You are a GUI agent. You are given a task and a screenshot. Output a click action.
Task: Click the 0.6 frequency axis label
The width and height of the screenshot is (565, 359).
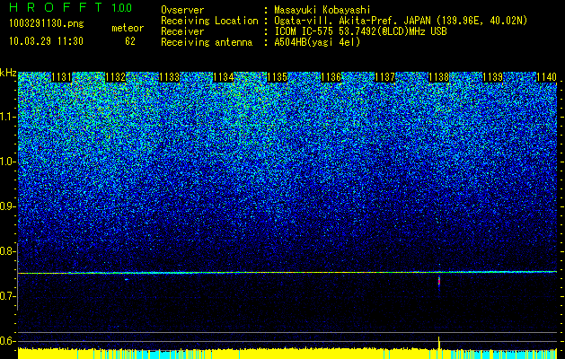8,341
